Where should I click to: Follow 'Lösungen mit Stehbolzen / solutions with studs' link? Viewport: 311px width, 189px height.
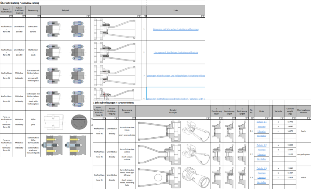[x=176, y=52]
